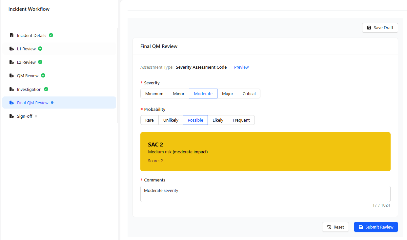Click the Investigation step icon

point(12,89)
